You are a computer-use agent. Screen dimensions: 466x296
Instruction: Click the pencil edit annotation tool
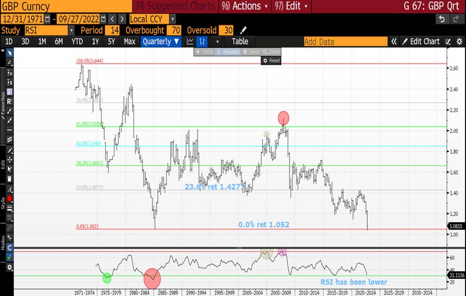(x=10, y=150)
